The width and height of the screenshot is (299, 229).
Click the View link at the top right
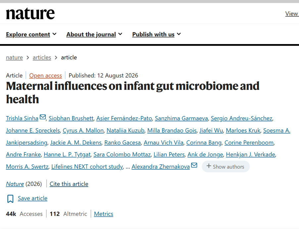pos(292,14)
